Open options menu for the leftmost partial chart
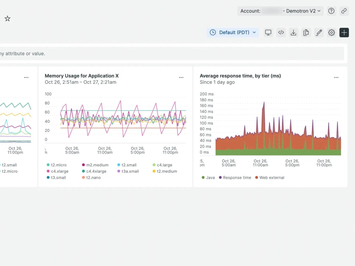 pyautogui.click(x=26, y=77)
